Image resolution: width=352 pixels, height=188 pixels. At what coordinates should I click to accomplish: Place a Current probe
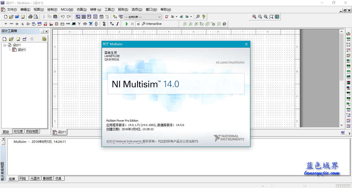(190, 24)
